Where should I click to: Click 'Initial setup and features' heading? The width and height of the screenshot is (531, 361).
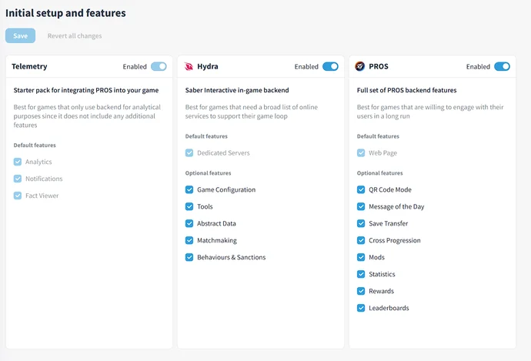coord(65,13)
